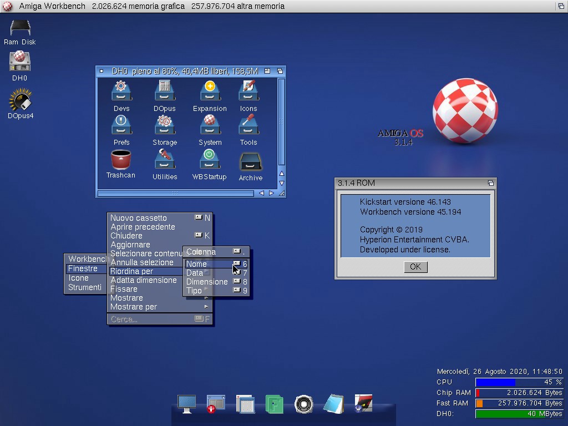Open the Devs drawer icon
Screen dimensions: 568x426
[121, 92]
